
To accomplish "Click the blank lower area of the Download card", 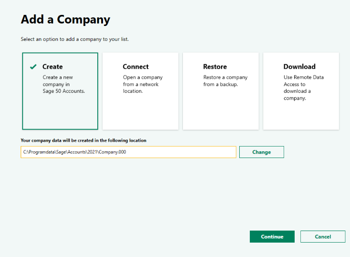I will pos(301,116).
